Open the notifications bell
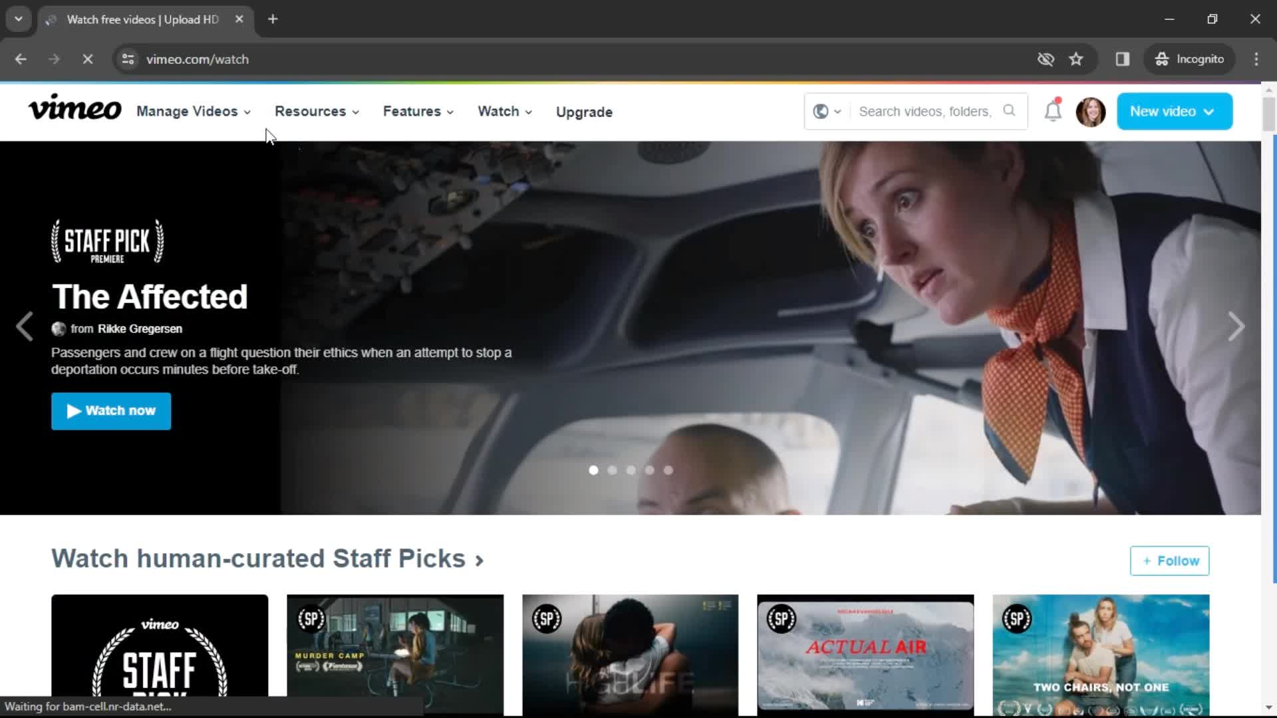Image resolution: width=1277 pixels, height=718 pixels. coord(1053,110)
